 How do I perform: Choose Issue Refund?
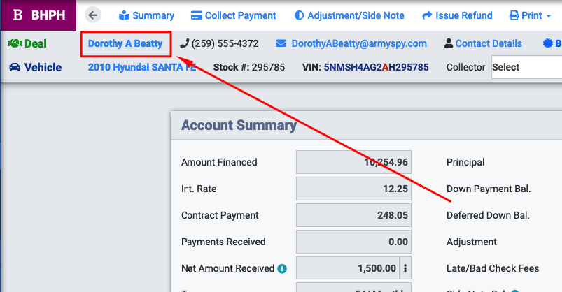click(457, 15)
